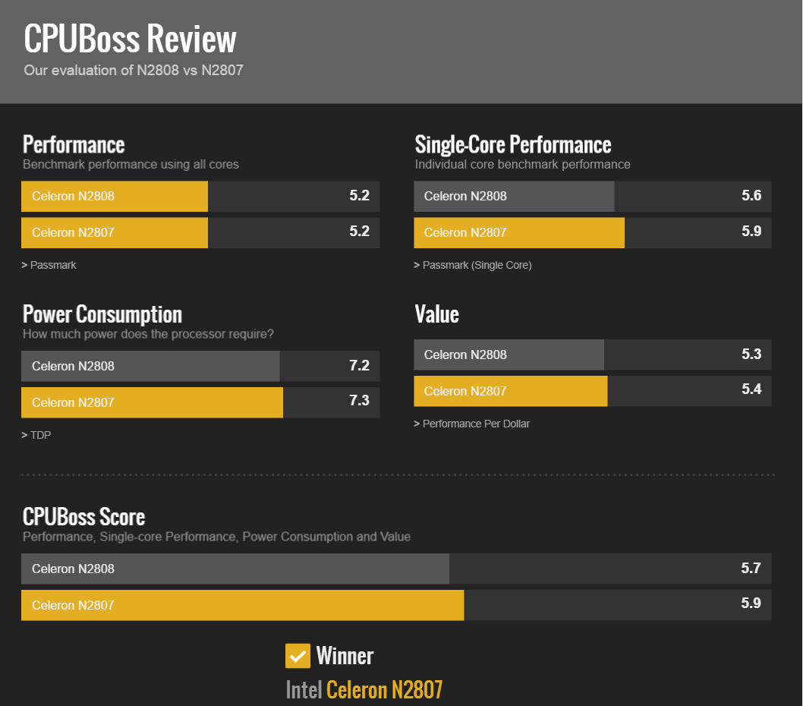This screenshot has height=706, width=803.
Task: Click the yellow Winner checkmark icon
Action: [x=298, y=656]
